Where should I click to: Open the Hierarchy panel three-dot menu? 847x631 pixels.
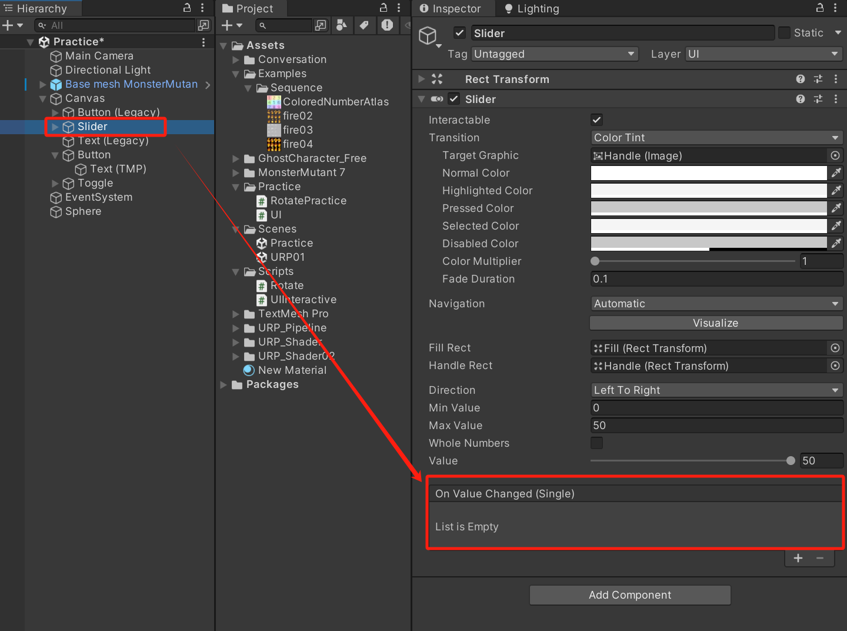pyautogui.click(x=202, y=8)
